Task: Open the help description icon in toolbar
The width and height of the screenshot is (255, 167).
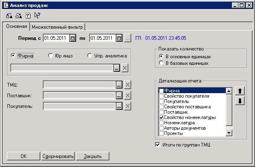Action: [28, 16]
